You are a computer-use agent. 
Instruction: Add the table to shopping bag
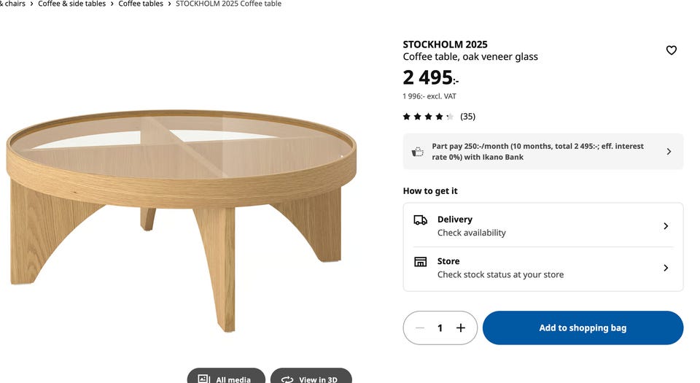583,328
